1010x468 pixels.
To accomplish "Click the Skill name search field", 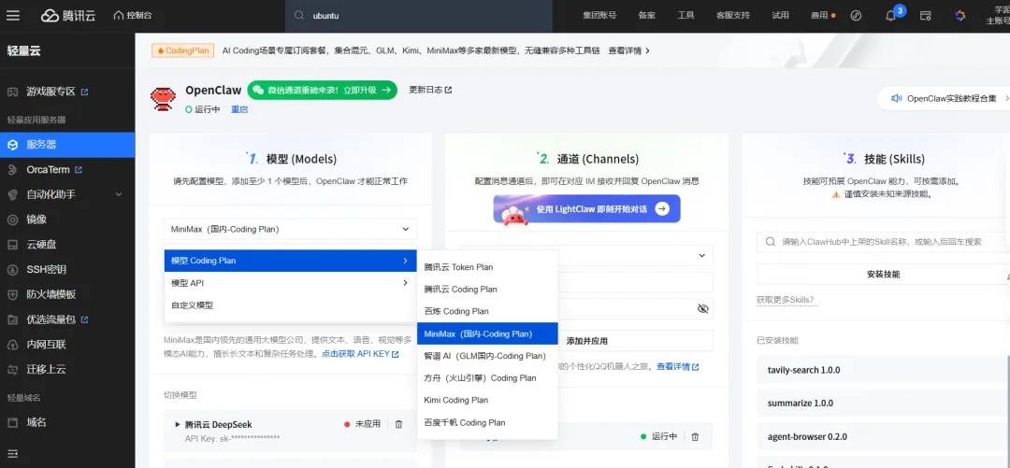I will (x=883, y=241).
